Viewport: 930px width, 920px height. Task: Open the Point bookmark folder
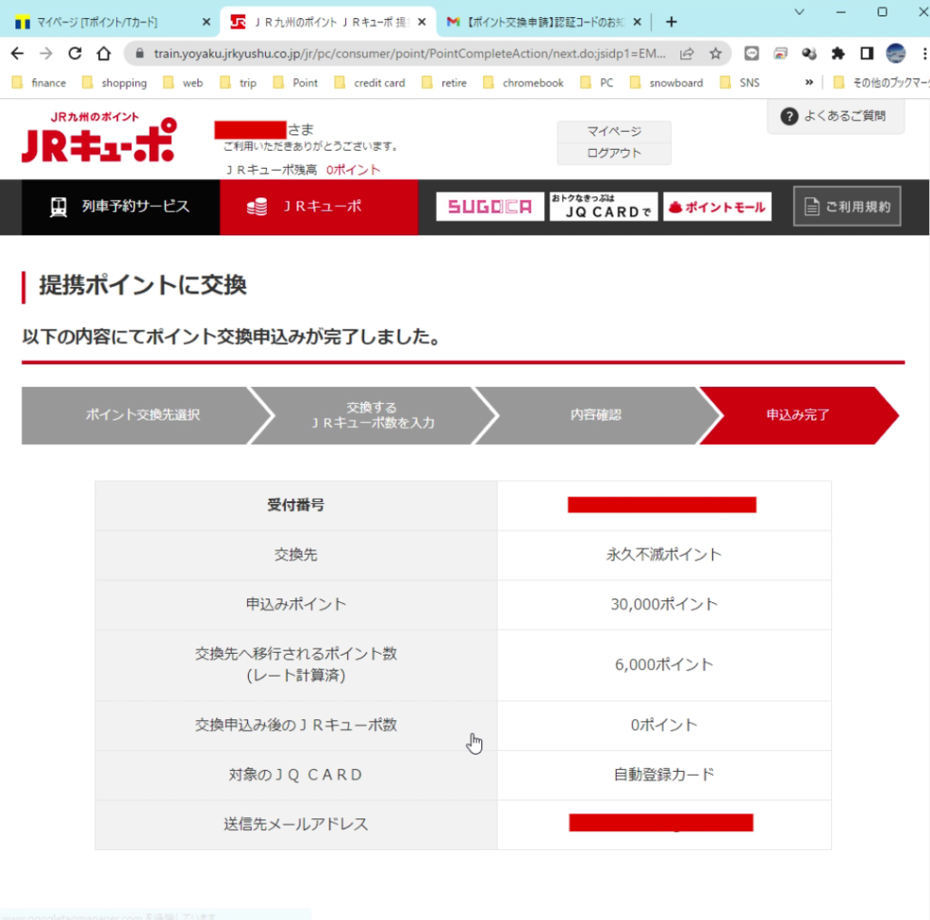(295, 83)
